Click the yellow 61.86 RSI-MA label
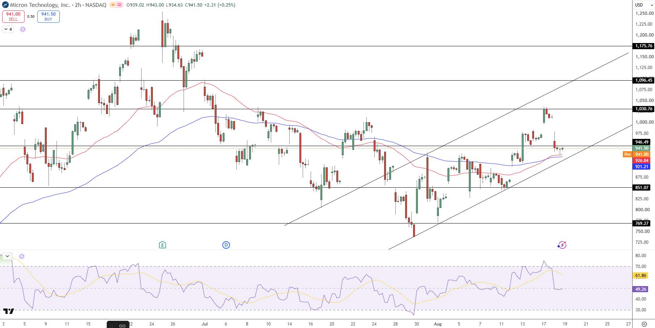655x328 pixels. pos(641,276)
